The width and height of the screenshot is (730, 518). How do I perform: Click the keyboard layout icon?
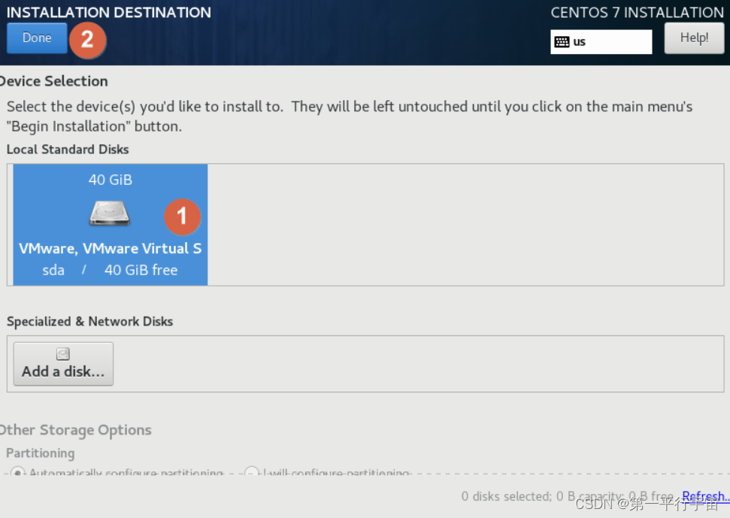562,42
